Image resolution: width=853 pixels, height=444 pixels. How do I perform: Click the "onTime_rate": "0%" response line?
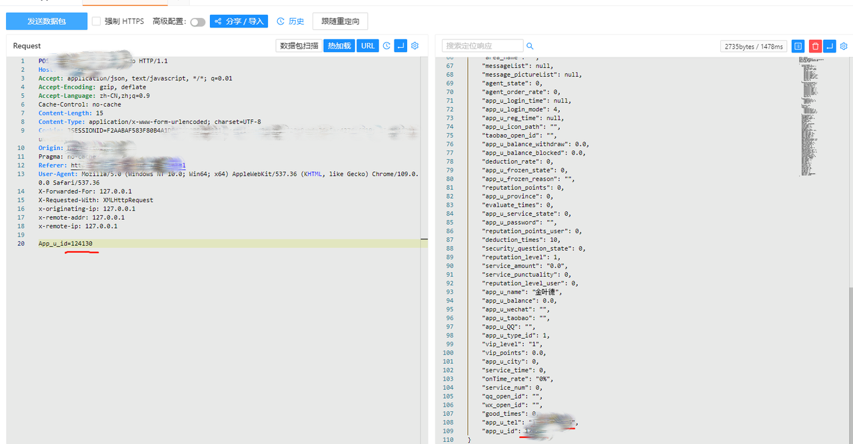pyautogui.click(x=517, y=379)
